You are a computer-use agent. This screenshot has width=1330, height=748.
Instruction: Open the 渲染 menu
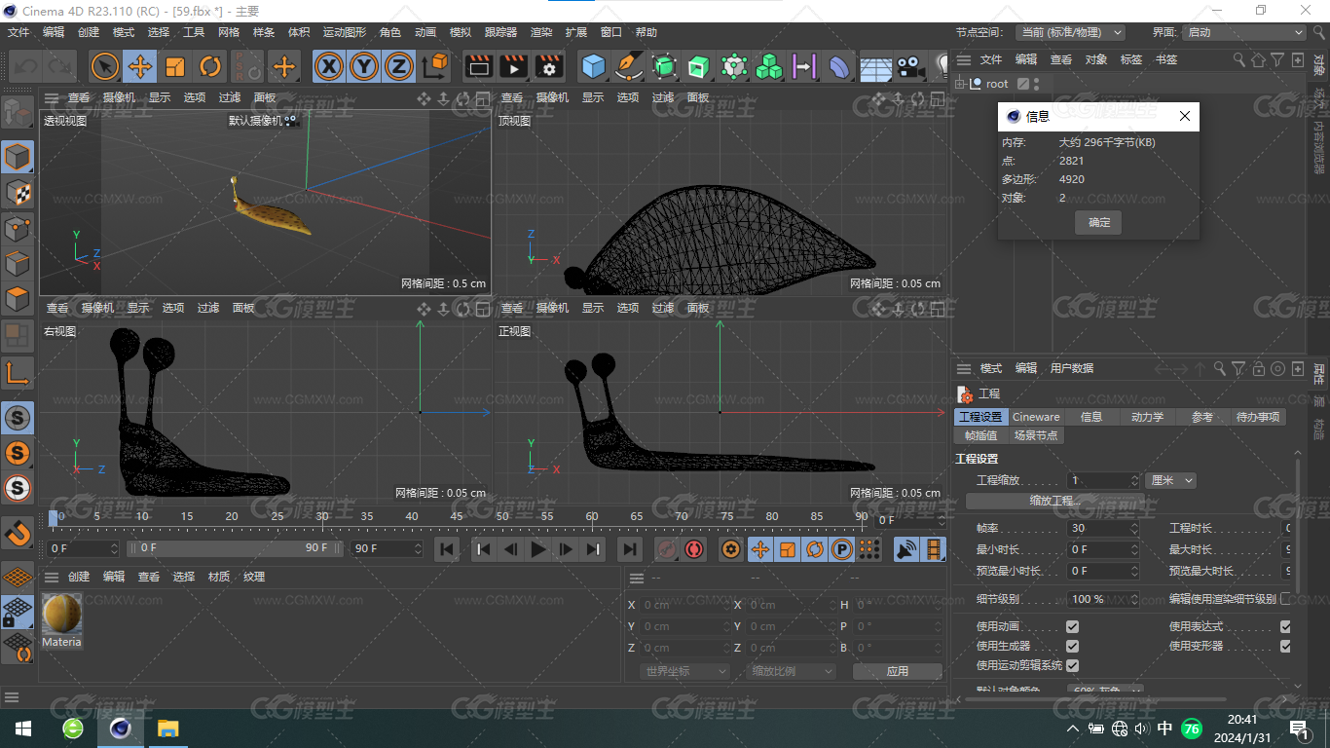coord(541,32)
